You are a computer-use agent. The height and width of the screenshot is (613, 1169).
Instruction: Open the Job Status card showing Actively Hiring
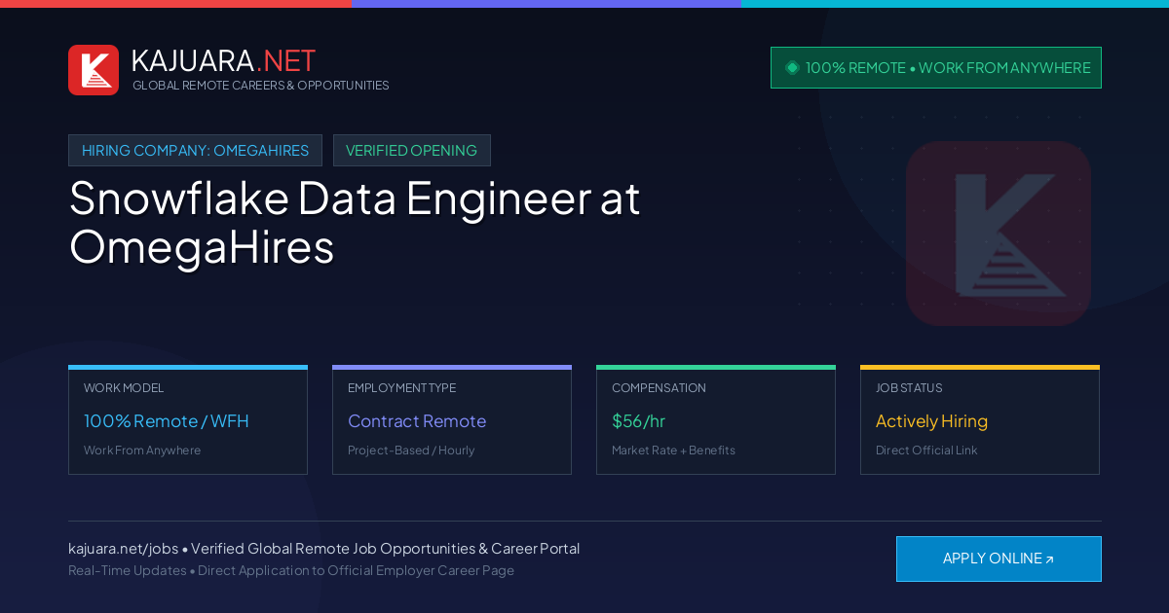980,420
